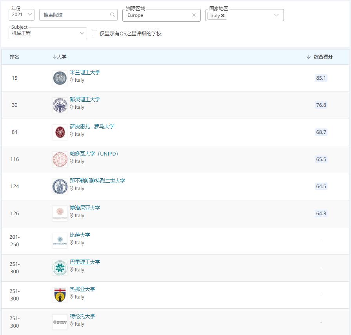Expand the 国家地区 dropdown arrow
The height and width of the screenshot is (335, 351).
(276, 15)
